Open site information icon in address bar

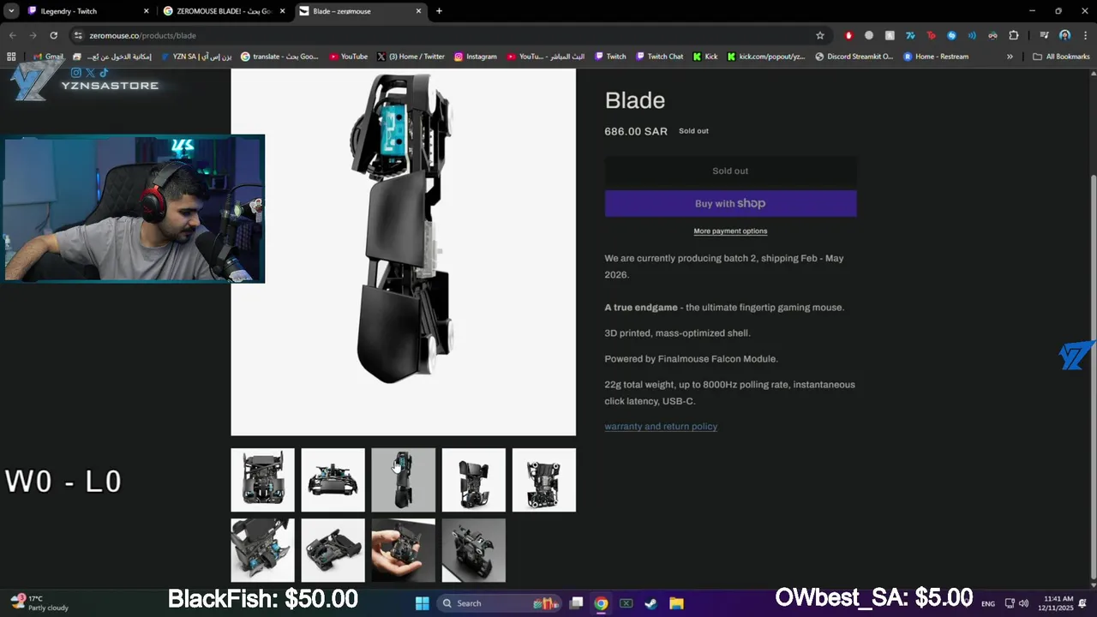78,35
